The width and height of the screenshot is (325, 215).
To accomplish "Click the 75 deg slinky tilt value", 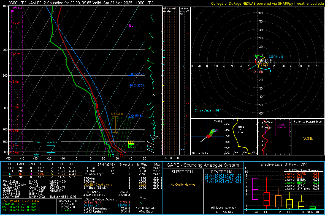I will pyautogui.click(x=218, y=121).
